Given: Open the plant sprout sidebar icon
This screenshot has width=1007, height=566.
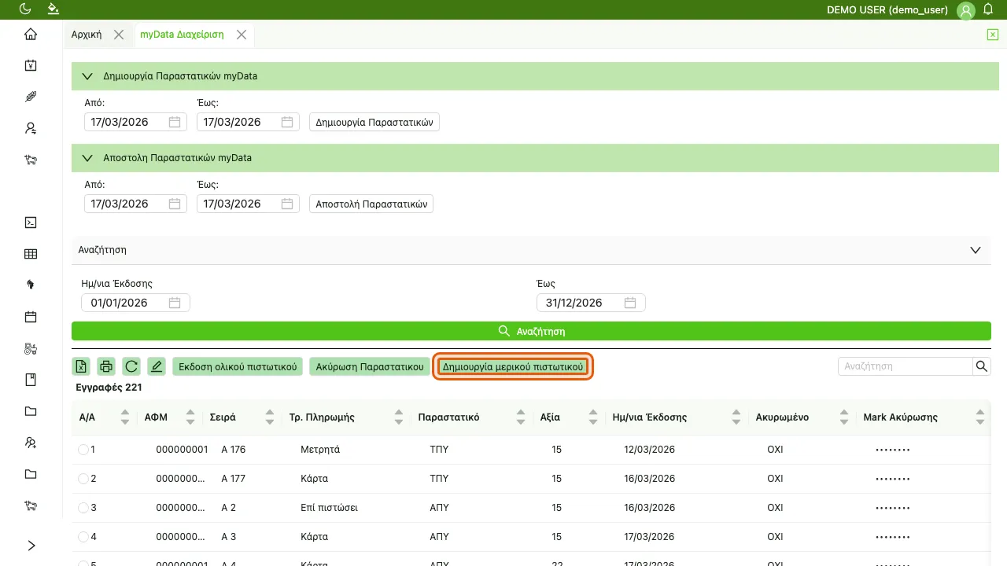Looking at the screenshot, I should (31, 285).
